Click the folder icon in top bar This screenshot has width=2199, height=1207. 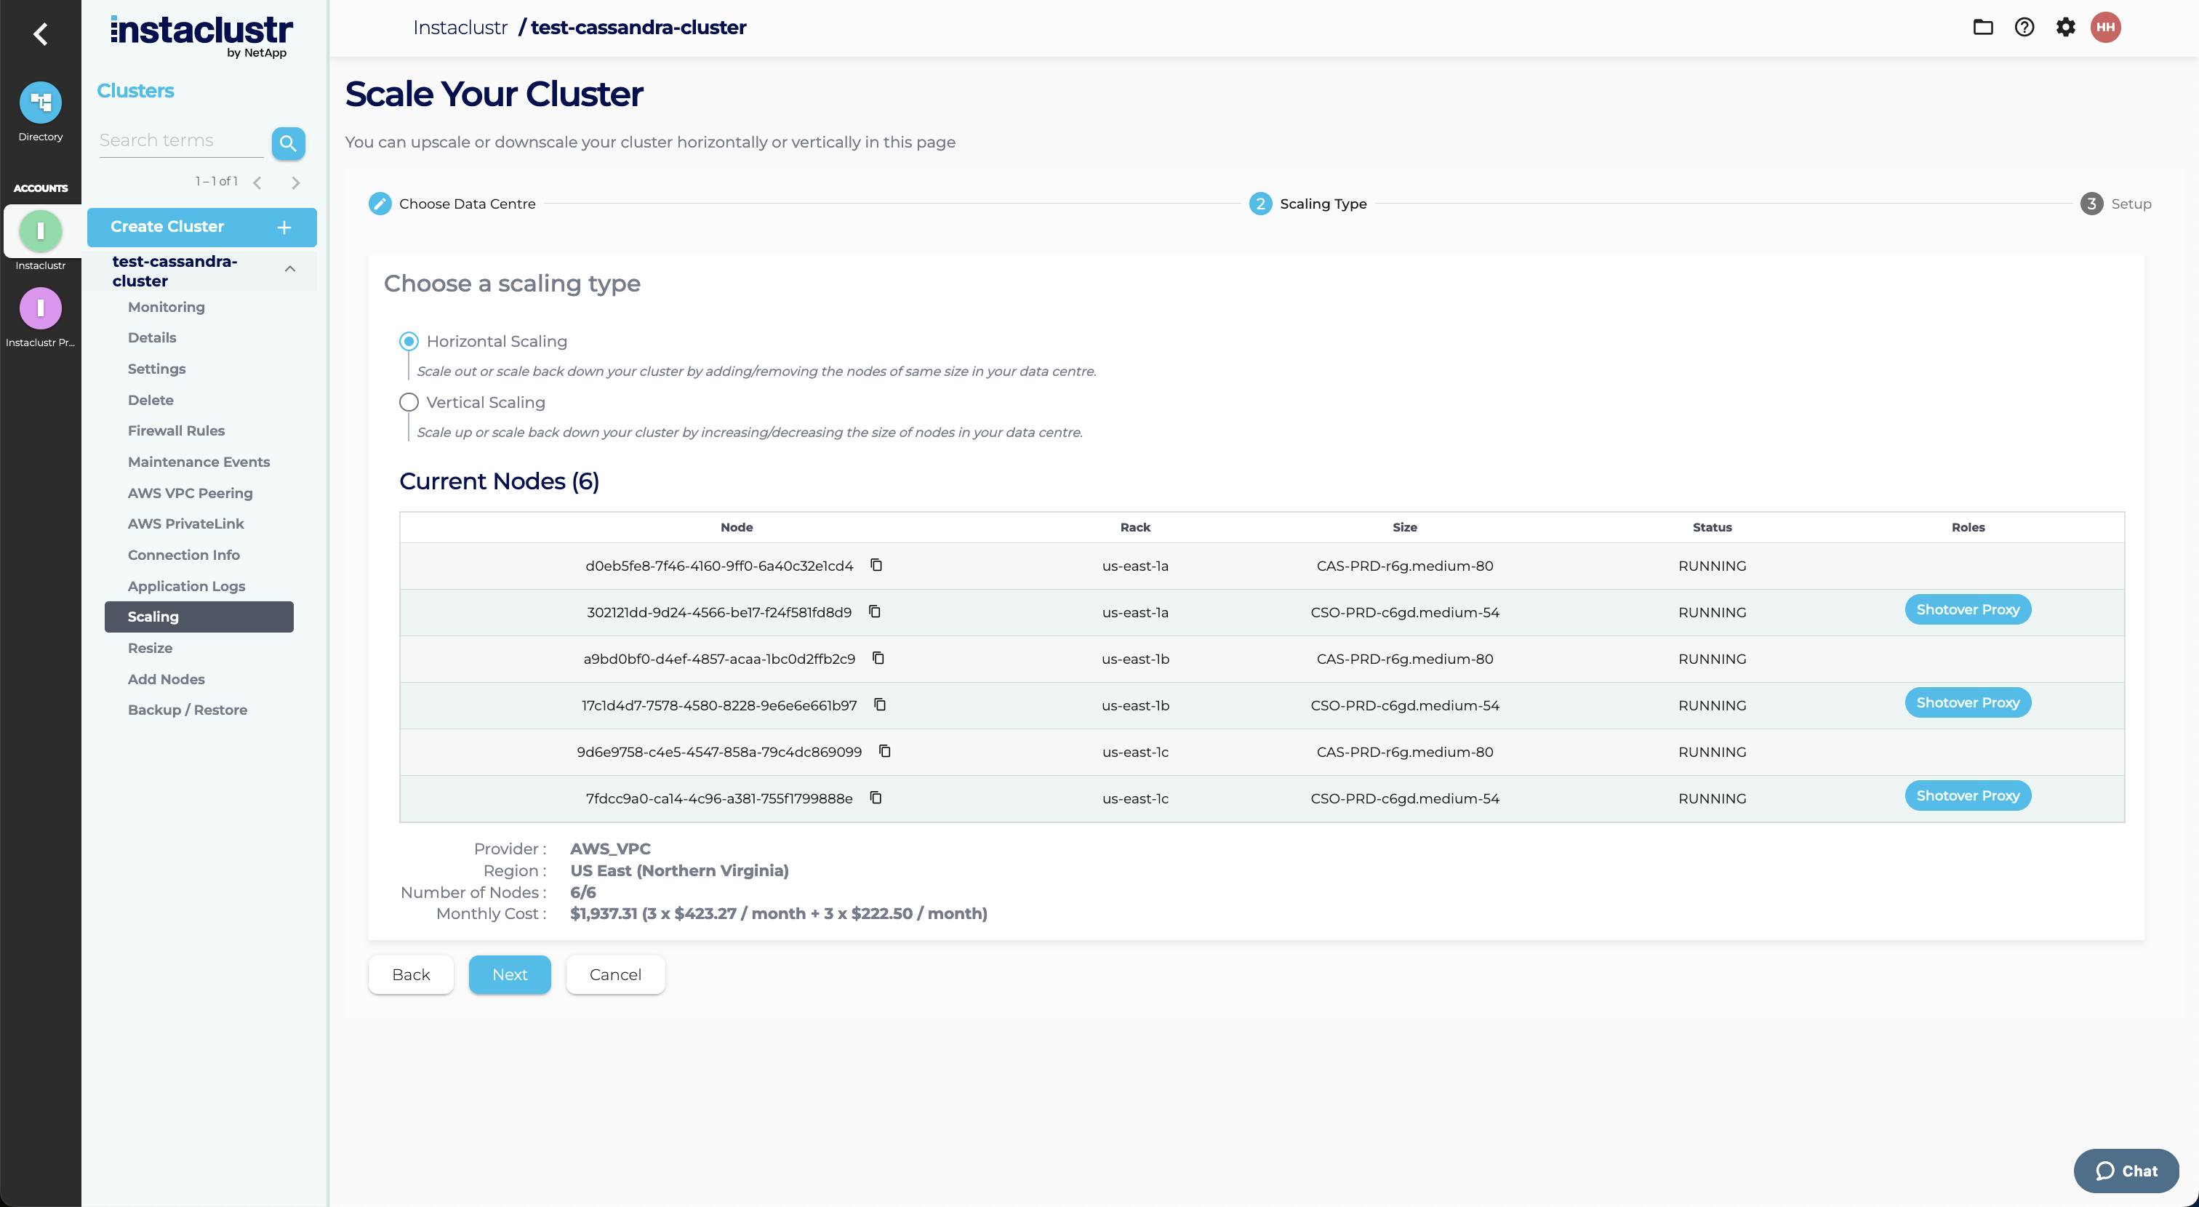coord(1982,28)
